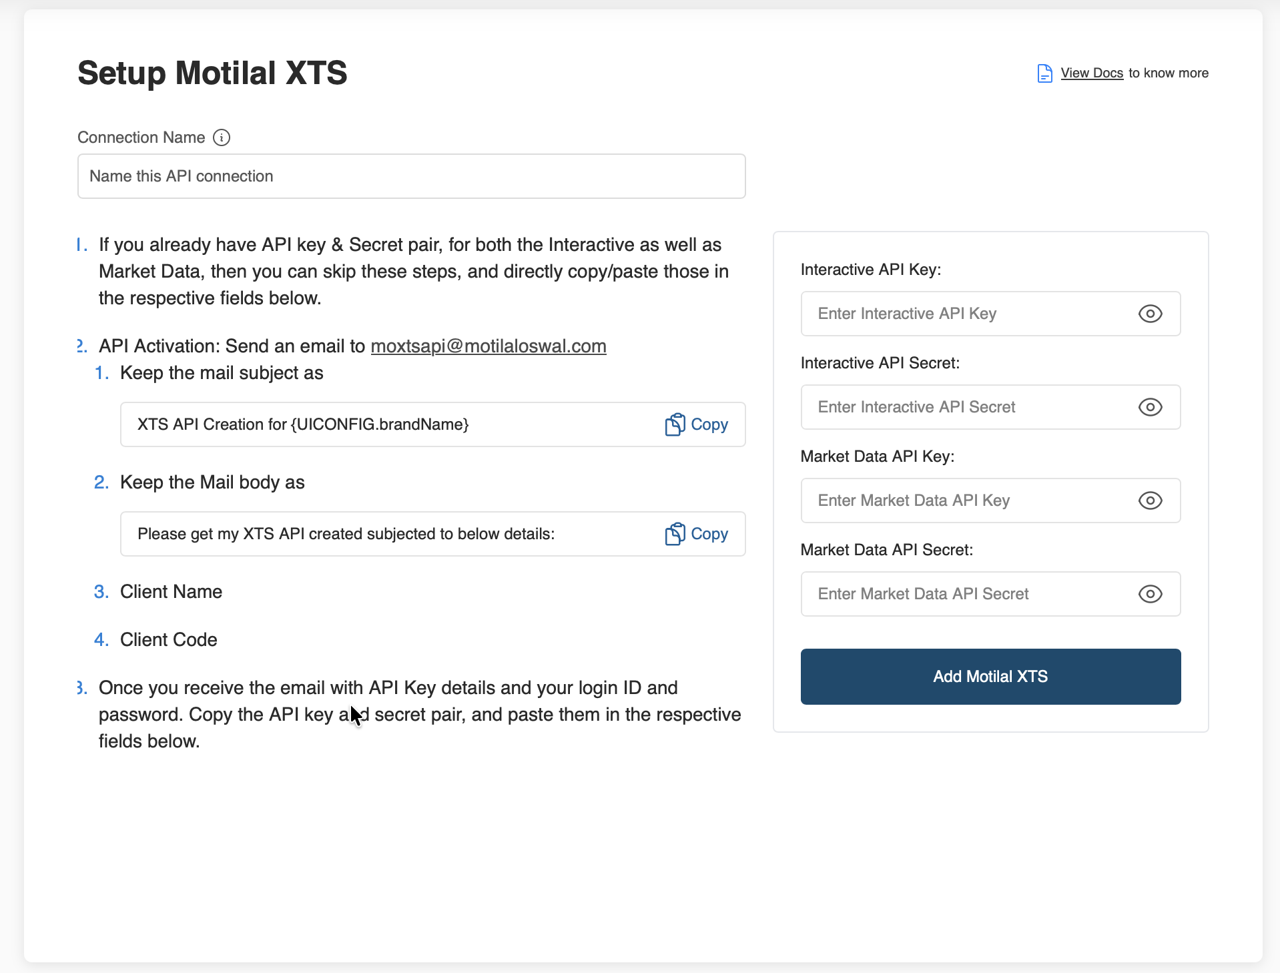Copy the mail subject using the clipboard icon
Screen dimensions: 1280x973
[x=675, y=424]
